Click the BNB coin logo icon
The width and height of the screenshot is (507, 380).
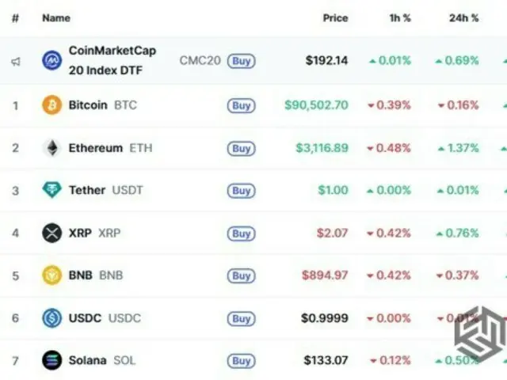pyautogui.click(x=51, y=275)
